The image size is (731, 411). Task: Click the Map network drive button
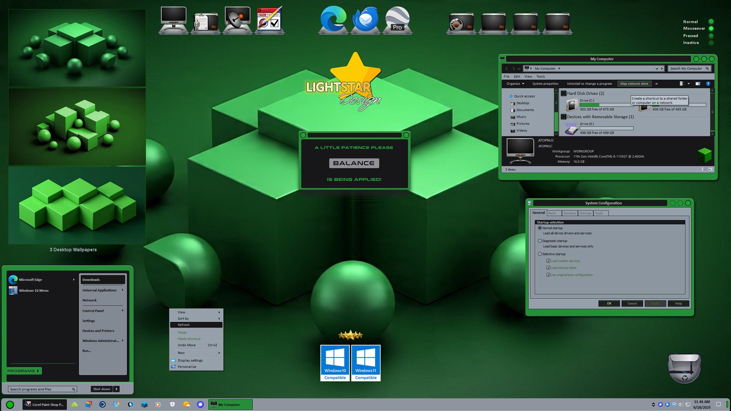click(x=634, y=84)
